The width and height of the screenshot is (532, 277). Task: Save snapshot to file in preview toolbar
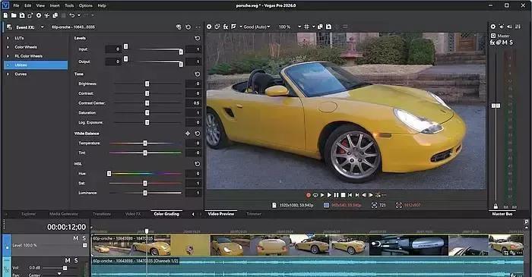(328, 27)
